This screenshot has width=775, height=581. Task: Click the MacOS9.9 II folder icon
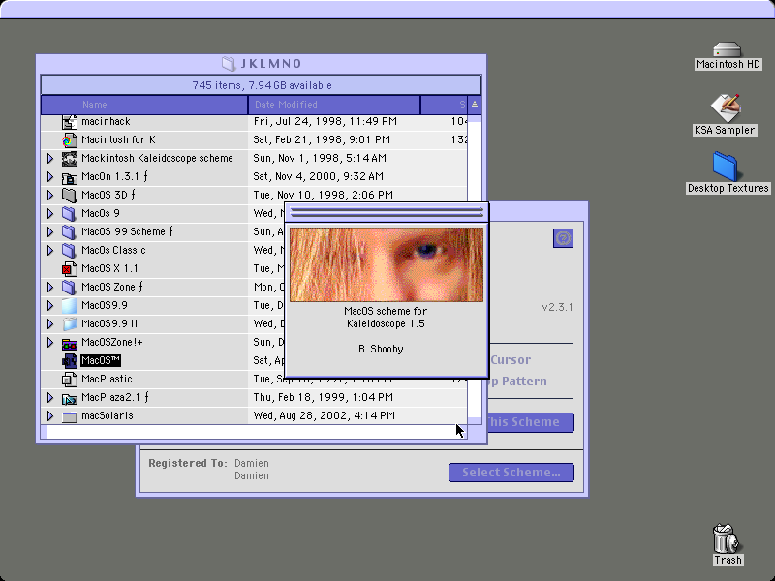coord(69,323)
